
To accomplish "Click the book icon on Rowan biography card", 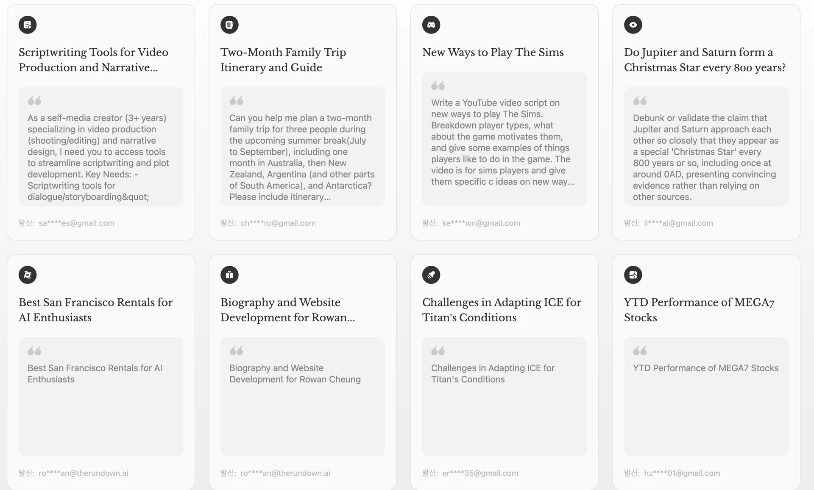I will [x=229, y=275].
